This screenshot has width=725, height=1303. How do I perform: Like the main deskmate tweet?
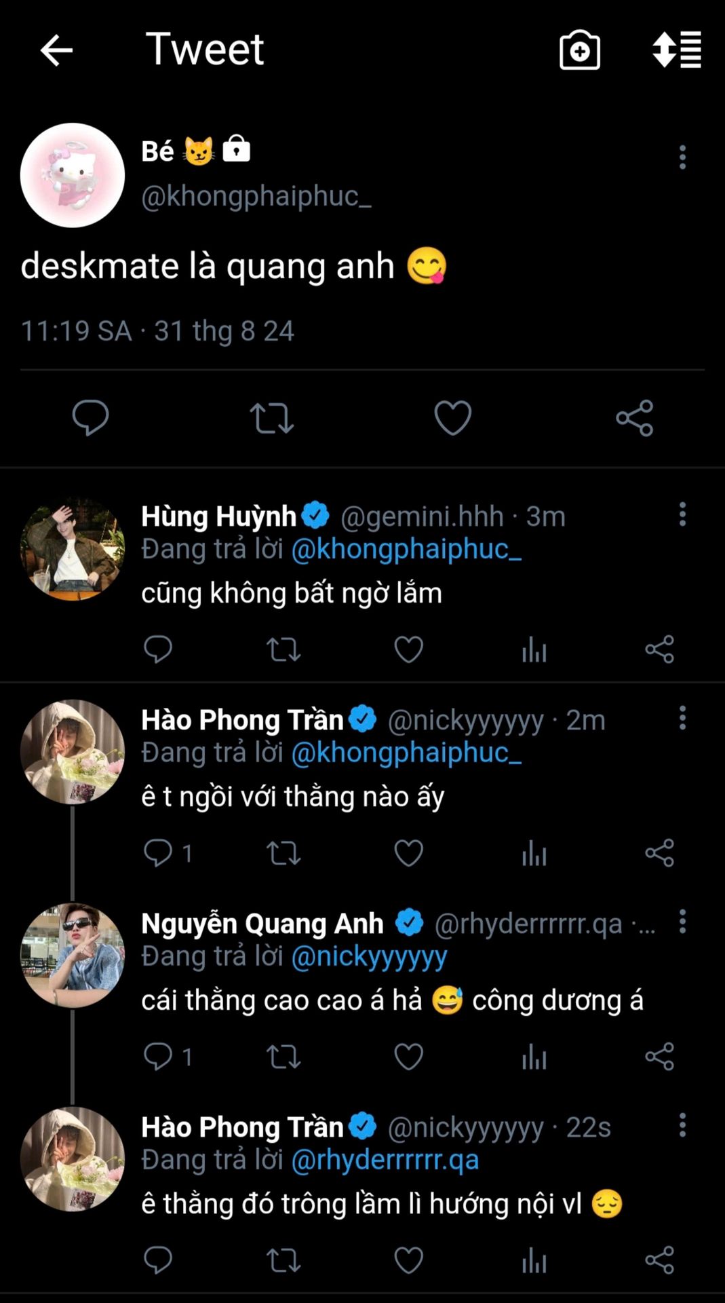point(452,417)
